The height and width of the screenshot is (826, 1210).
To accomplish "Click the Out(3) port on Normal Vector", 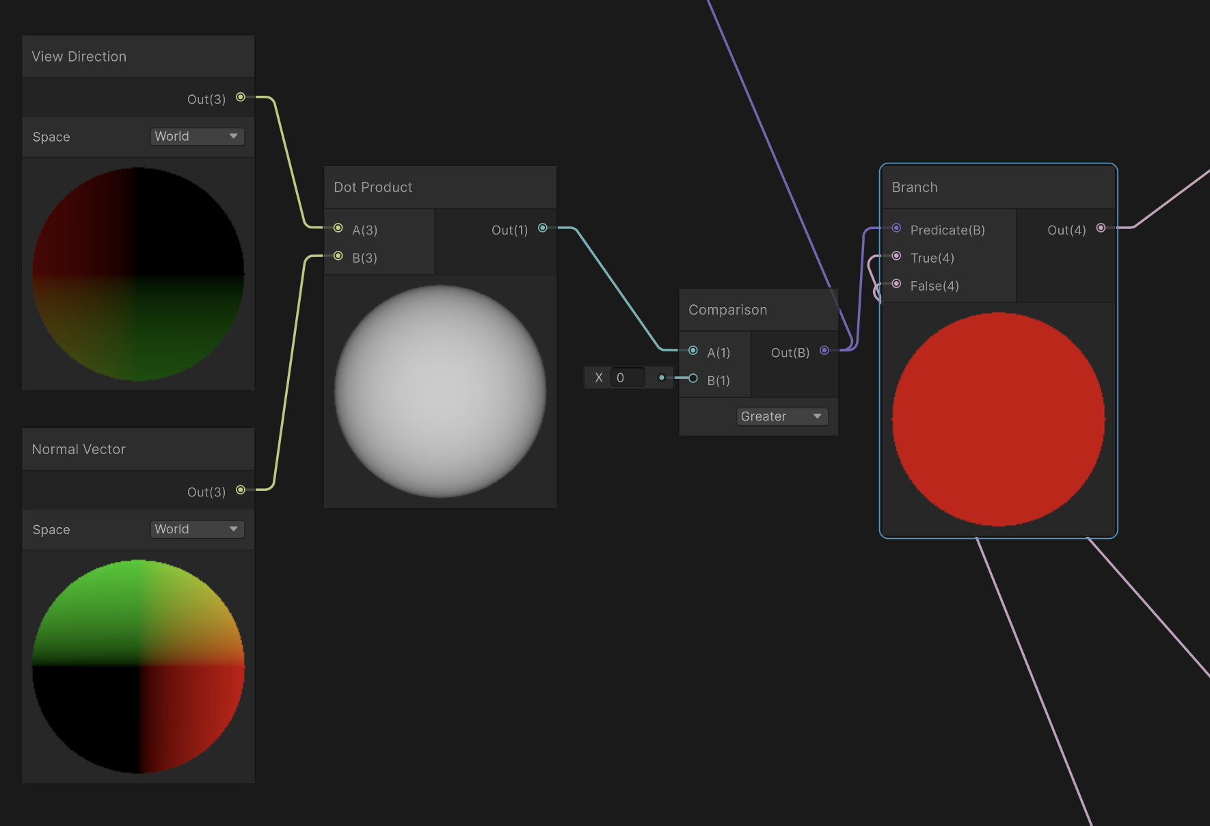I will (240, 490).
